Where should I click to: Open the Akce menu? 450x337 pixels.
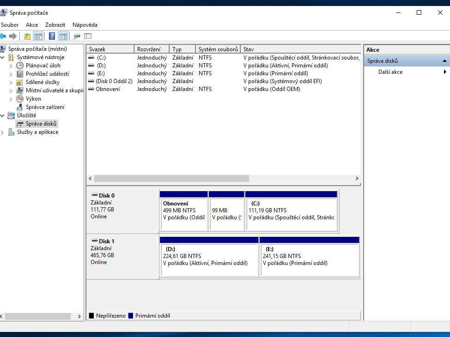click(32, 25)
